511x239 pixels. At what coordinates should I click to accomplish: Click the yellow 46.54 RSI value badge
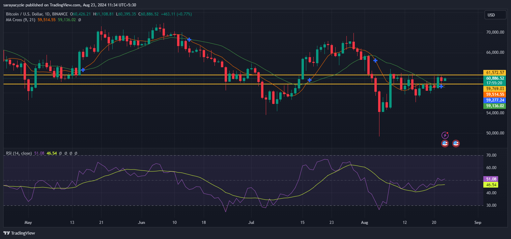pyautogui.click(x=491, y=185)
